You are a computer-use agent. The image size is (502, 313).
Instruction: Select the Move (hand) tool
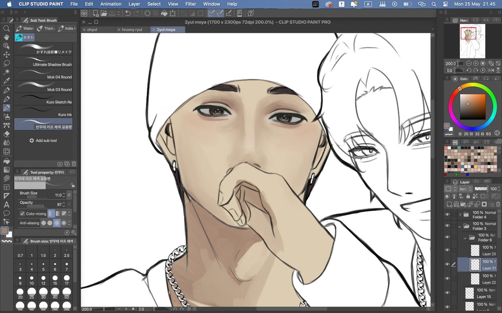click(x=6, y=37)
